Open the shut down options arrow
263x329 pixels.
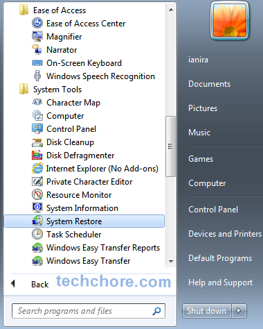239,311
